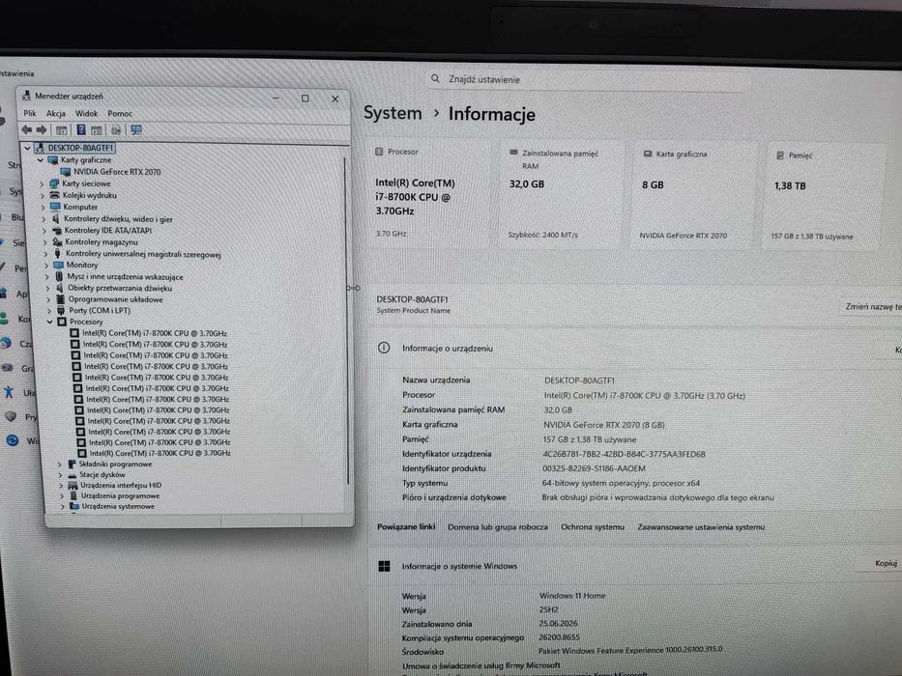Click the Back arrow in Device Manager toolbar
Viewport: 902px width, 676px height.
pyautogui.click(x=26, y=130)
